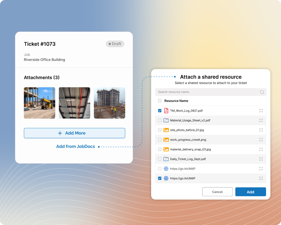Click the image icon for site_photo_before_01.jpg
The width and height of the screenshot is (281, 225).
click(166, 130)
